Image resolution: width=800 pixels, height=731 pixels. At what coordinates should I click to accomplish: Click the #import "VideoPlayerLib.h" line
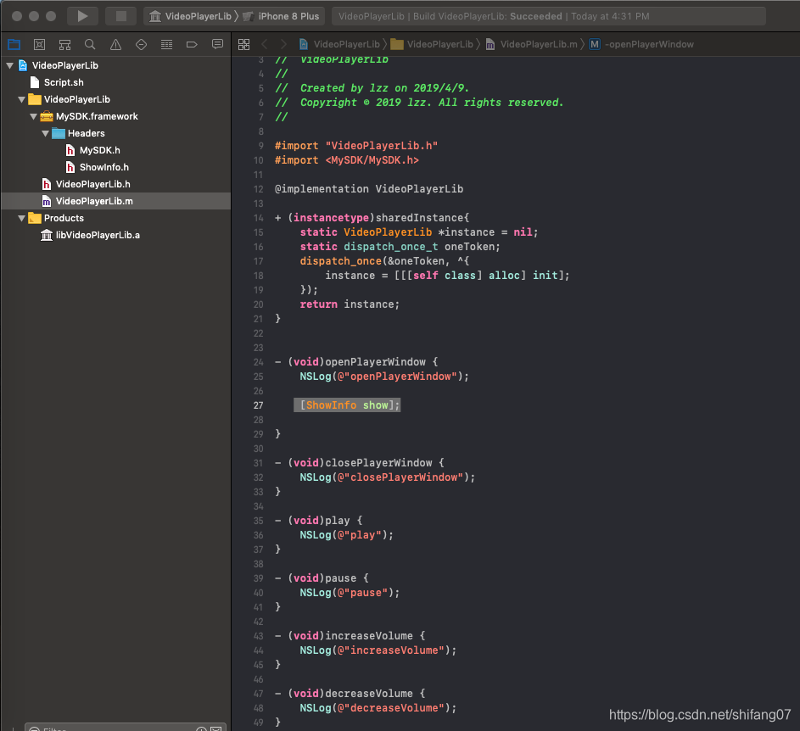(356, 146)
